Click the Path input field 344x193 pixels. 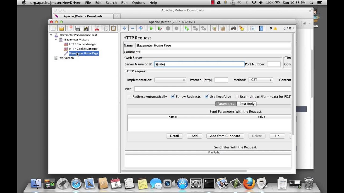tap(213, 89)
